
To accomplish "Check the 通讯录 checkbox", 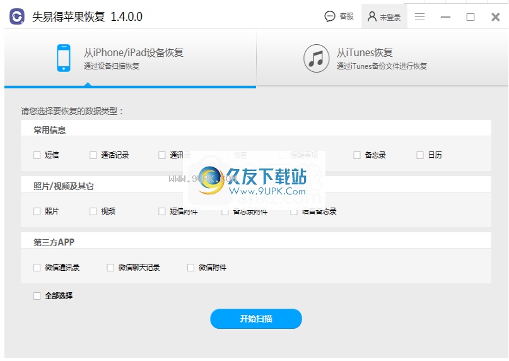I will point(162,155).
